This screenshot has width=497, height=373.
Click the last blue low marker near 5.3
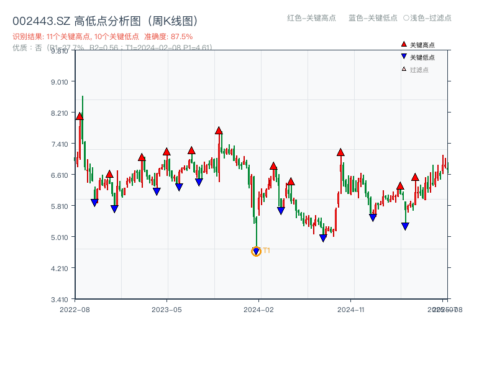[x=405, y=226]
